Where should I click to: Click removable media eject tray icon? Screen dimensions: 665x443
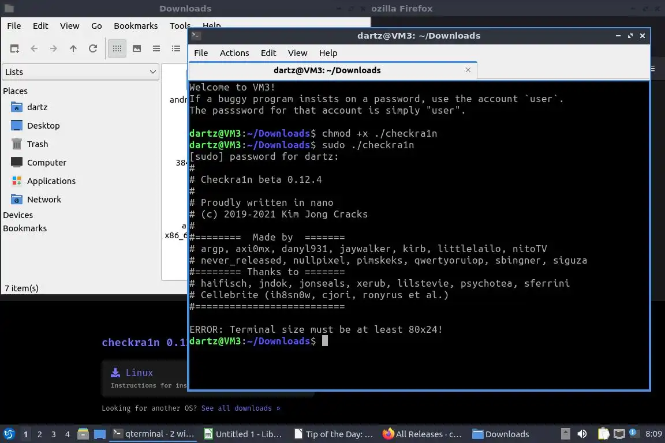[x=565, y=434]
